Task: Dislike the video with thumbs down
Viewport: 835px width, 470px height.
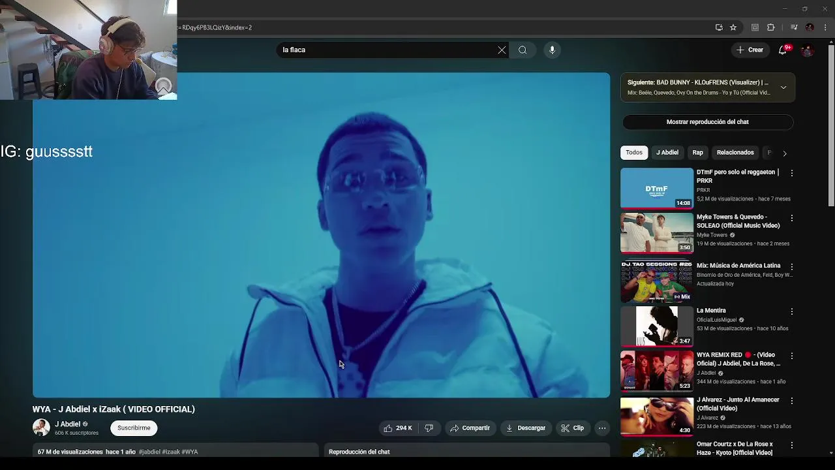Action: (x=429, y=428)
